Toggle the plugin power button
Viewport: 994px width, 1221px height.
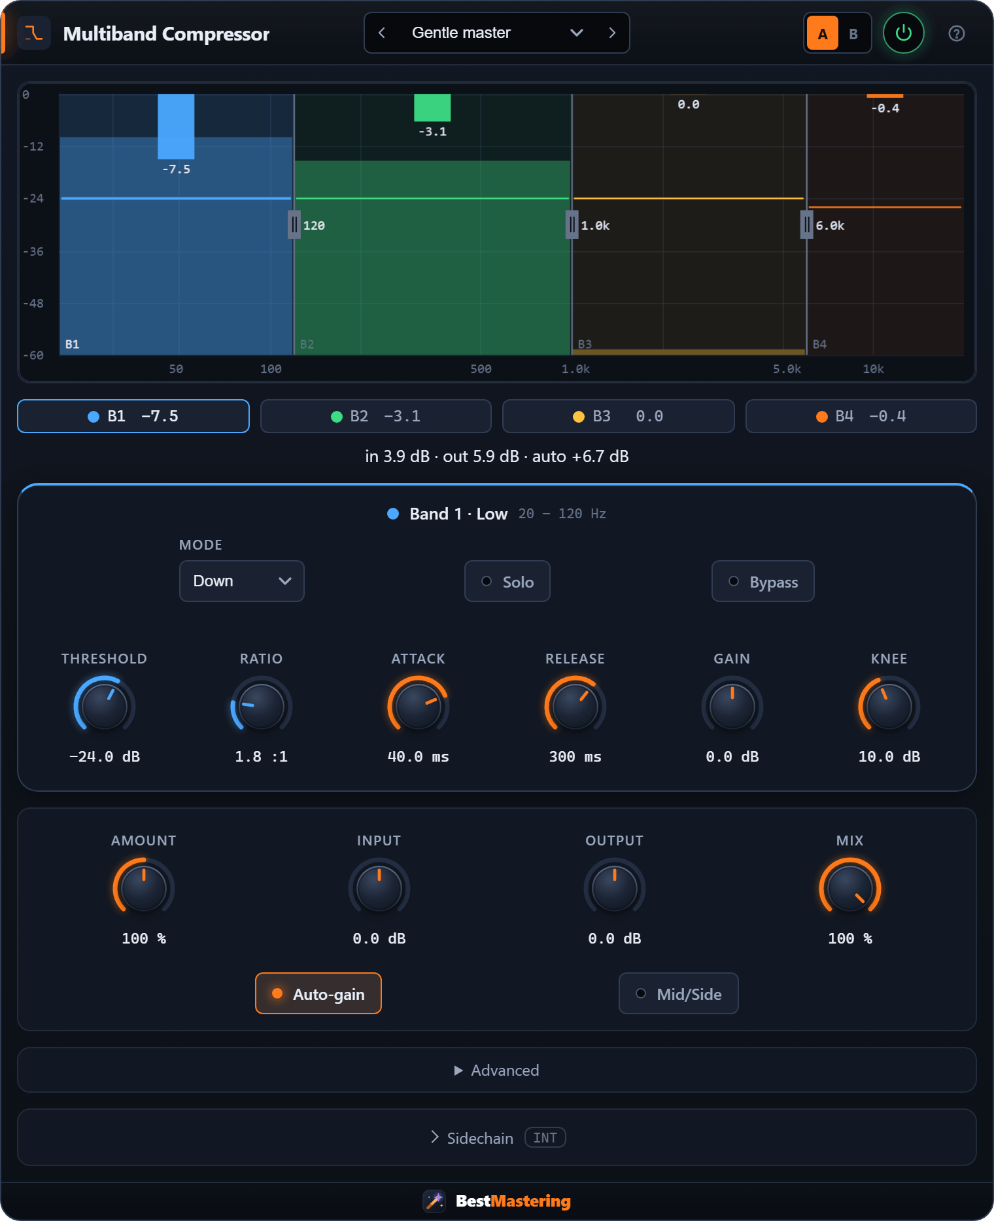coord(903,33)
